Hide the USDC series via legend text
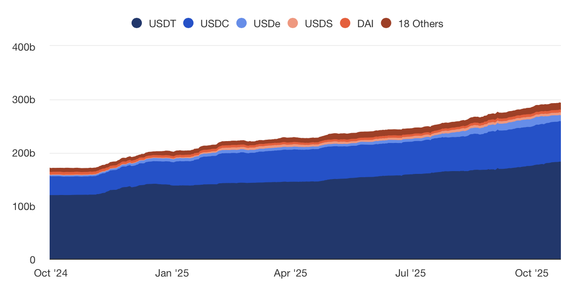The height and width of the screenshot is (285, 574). click(214, 23)
